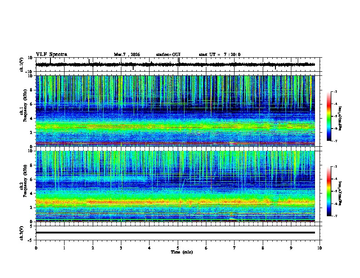Click ch.1 frequency axis tick "8"
This screenshot has height=278, width=360.
[x=32, y=90]
